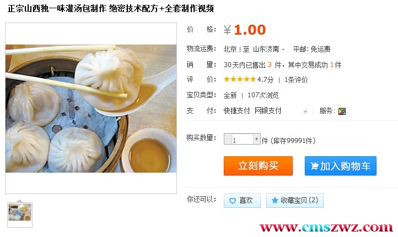Expand the 山东济南 shipping destination dropdown
The width and height of the screenshot is (398, 237).
point(283,49)
